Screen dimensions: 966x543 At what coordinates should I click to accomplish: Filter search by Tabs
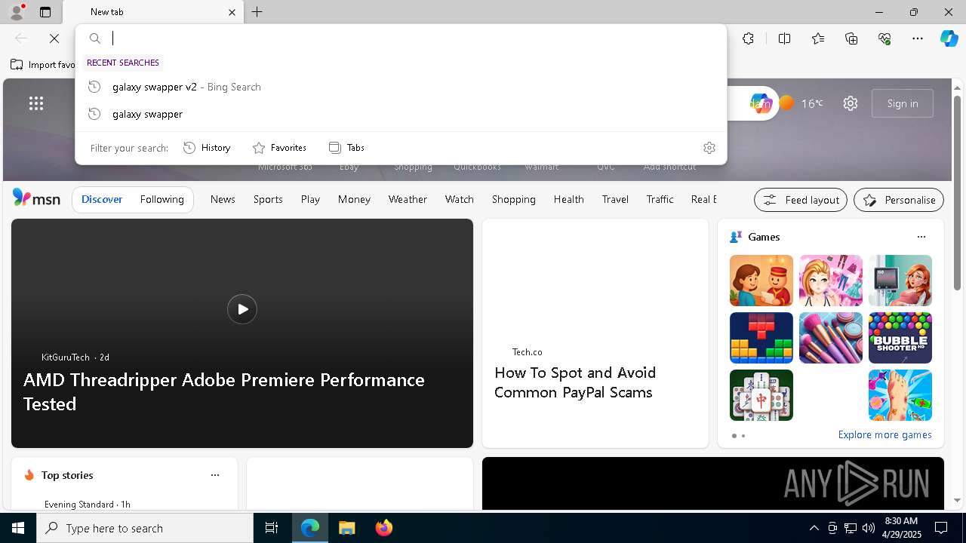click(x=347, y=148)
